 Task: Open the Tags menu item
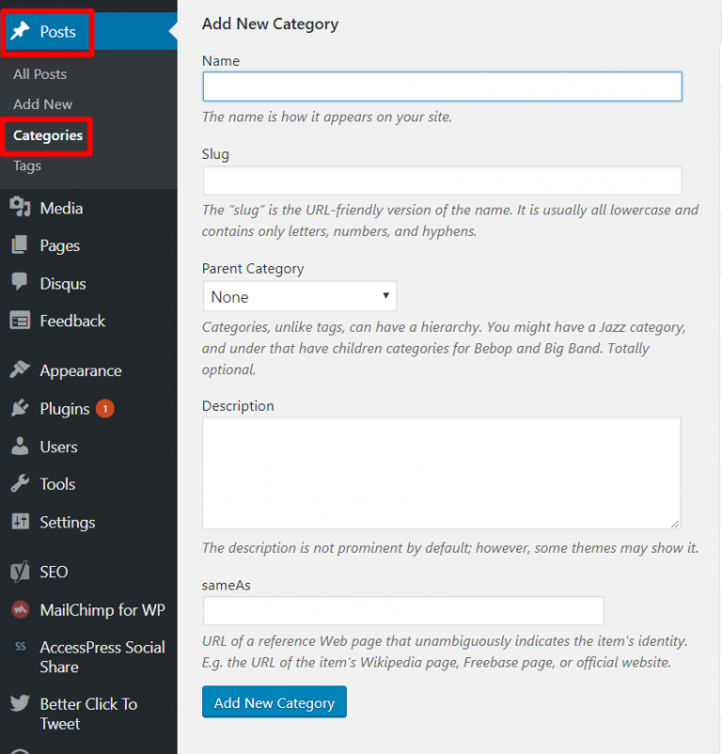click(29, 165)
